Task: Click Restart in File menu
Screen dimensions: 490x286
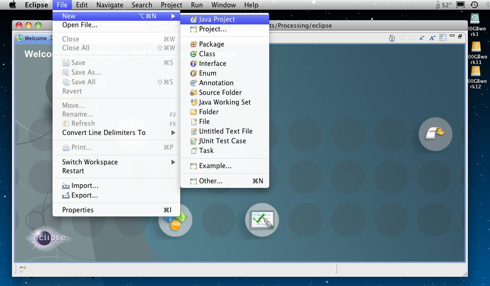Action: (x=116, y=171)
